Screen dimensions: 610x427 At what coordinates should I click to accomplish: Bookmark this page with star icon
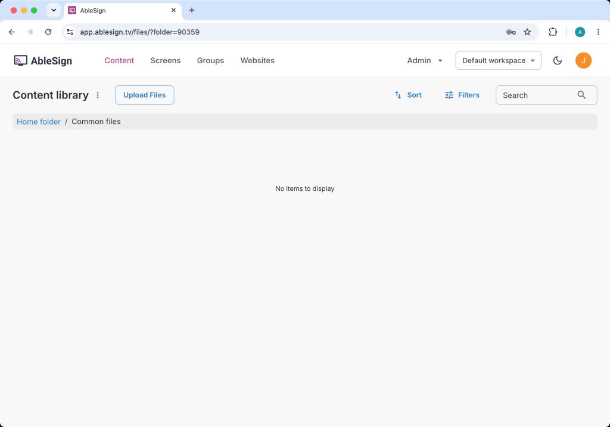527,32
